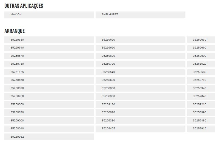Open part number 35261020
This screenshot has width=215, height=145.
pyautogui.click(x=201, y=64)
